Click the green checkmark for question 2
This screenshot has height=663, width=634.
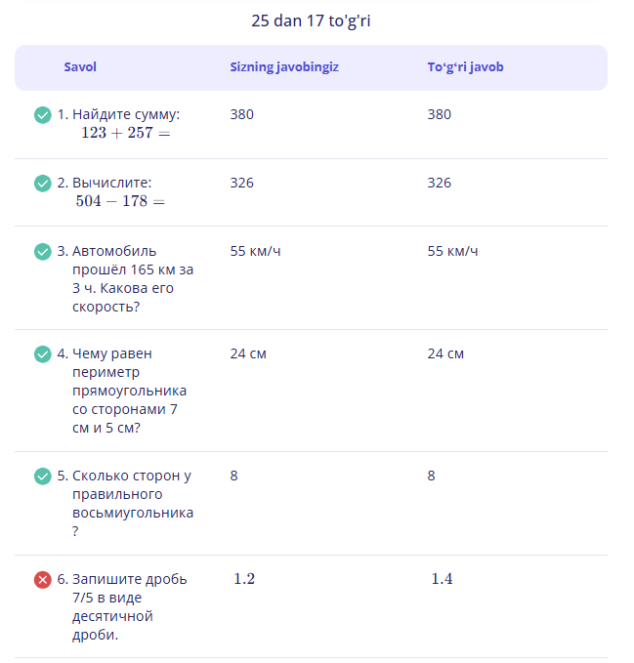click(43, 184)
